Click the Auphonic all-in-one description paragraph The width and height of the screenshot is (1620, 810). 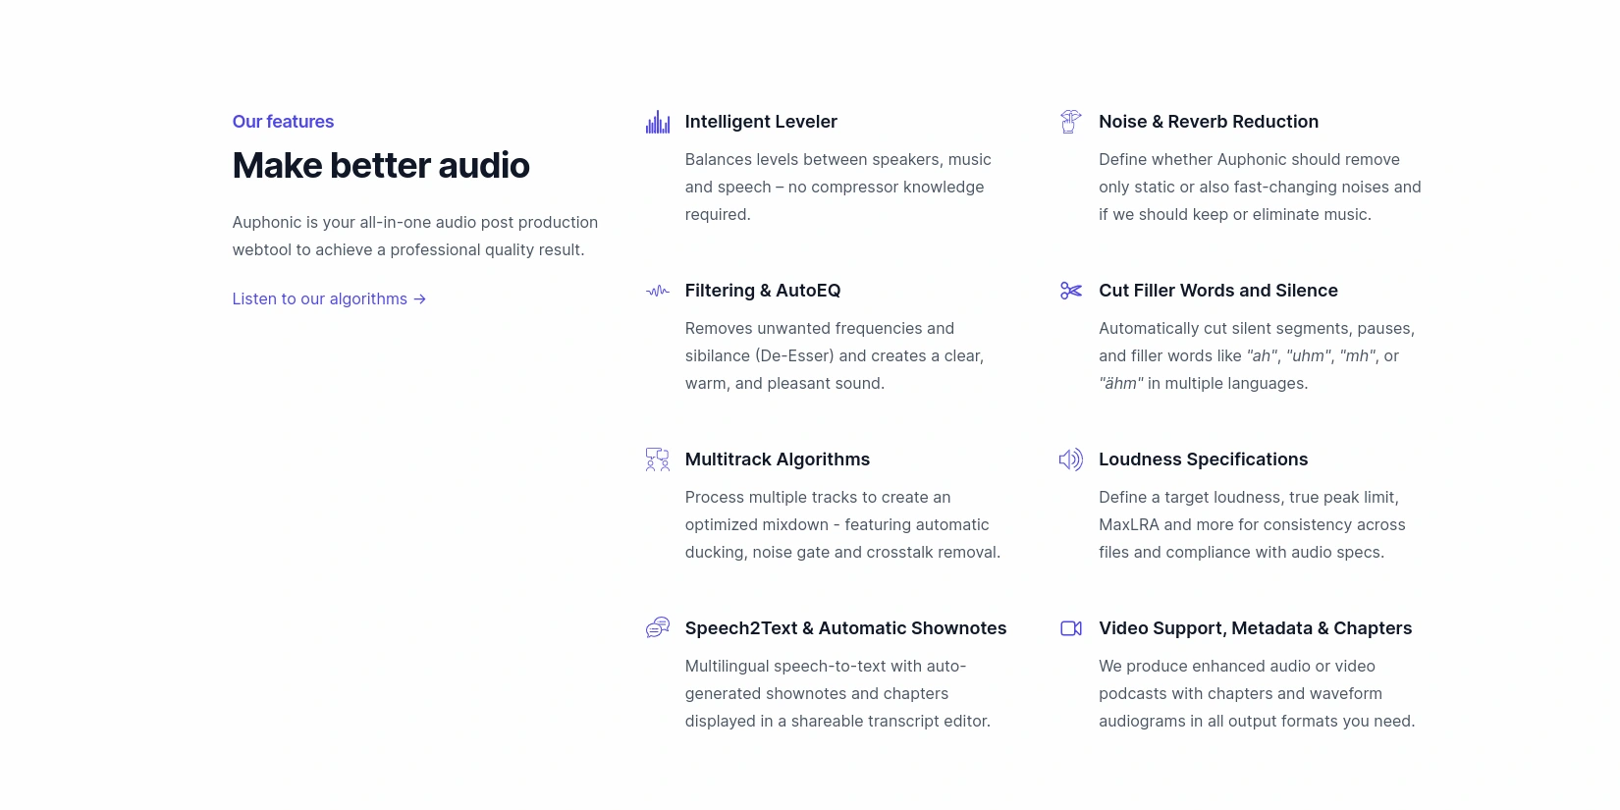click(414, 236)
